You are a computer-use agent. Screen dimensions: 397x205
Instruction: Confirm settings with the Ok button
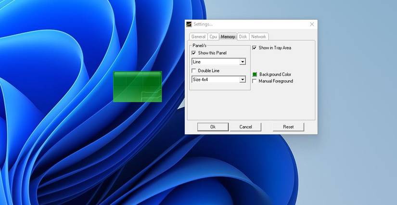point(213,127)
